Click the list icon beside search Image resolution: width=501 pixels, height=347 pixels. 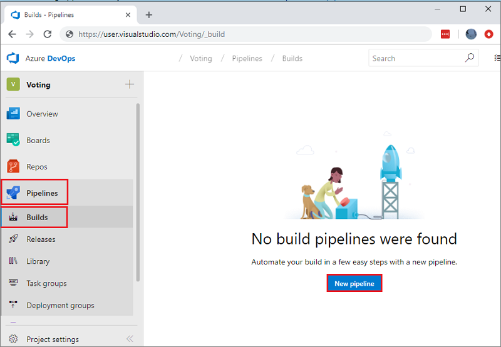pyautogui.click(x=497, y=58)
